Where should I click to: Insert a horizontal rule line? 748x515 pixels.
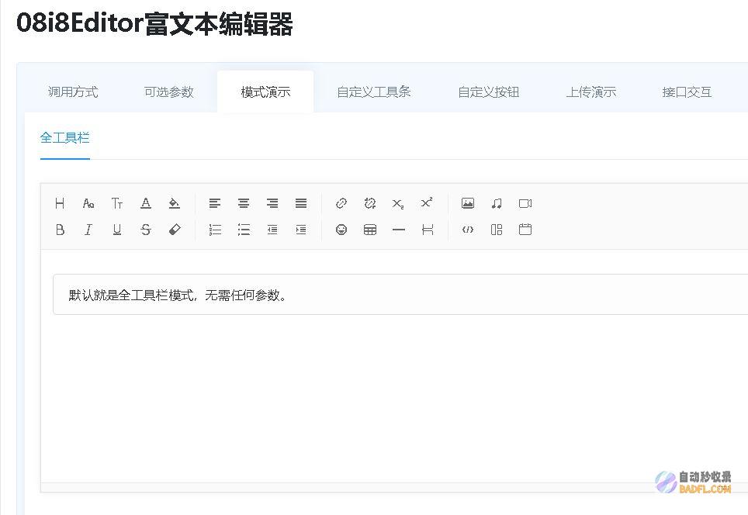(x=398, y=230)
